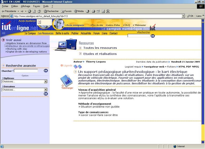Open the Actualités navigation tab
205x149 pixels.
click(x=86, y=33)
